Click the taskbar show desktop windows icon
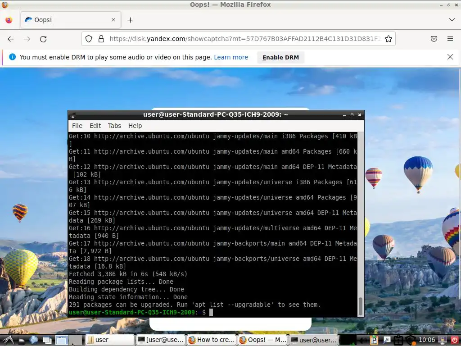This screenshot has height=346, width=461. click(x=47, y=341)
